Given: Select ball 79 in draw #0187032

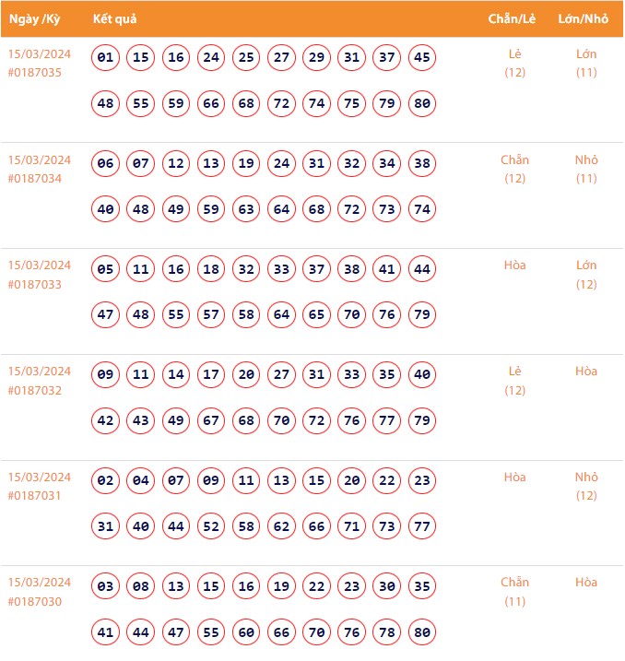Looking at the screenshot, I should tap(422, 420).
